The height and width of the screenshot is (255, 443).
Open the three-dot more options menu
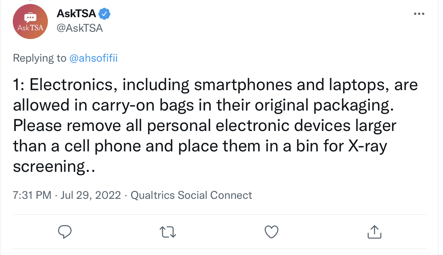pyautogui.click(x=419, y=14)
